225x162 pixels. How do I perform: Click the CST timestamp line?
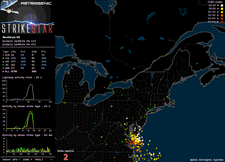tap(19, 41)
